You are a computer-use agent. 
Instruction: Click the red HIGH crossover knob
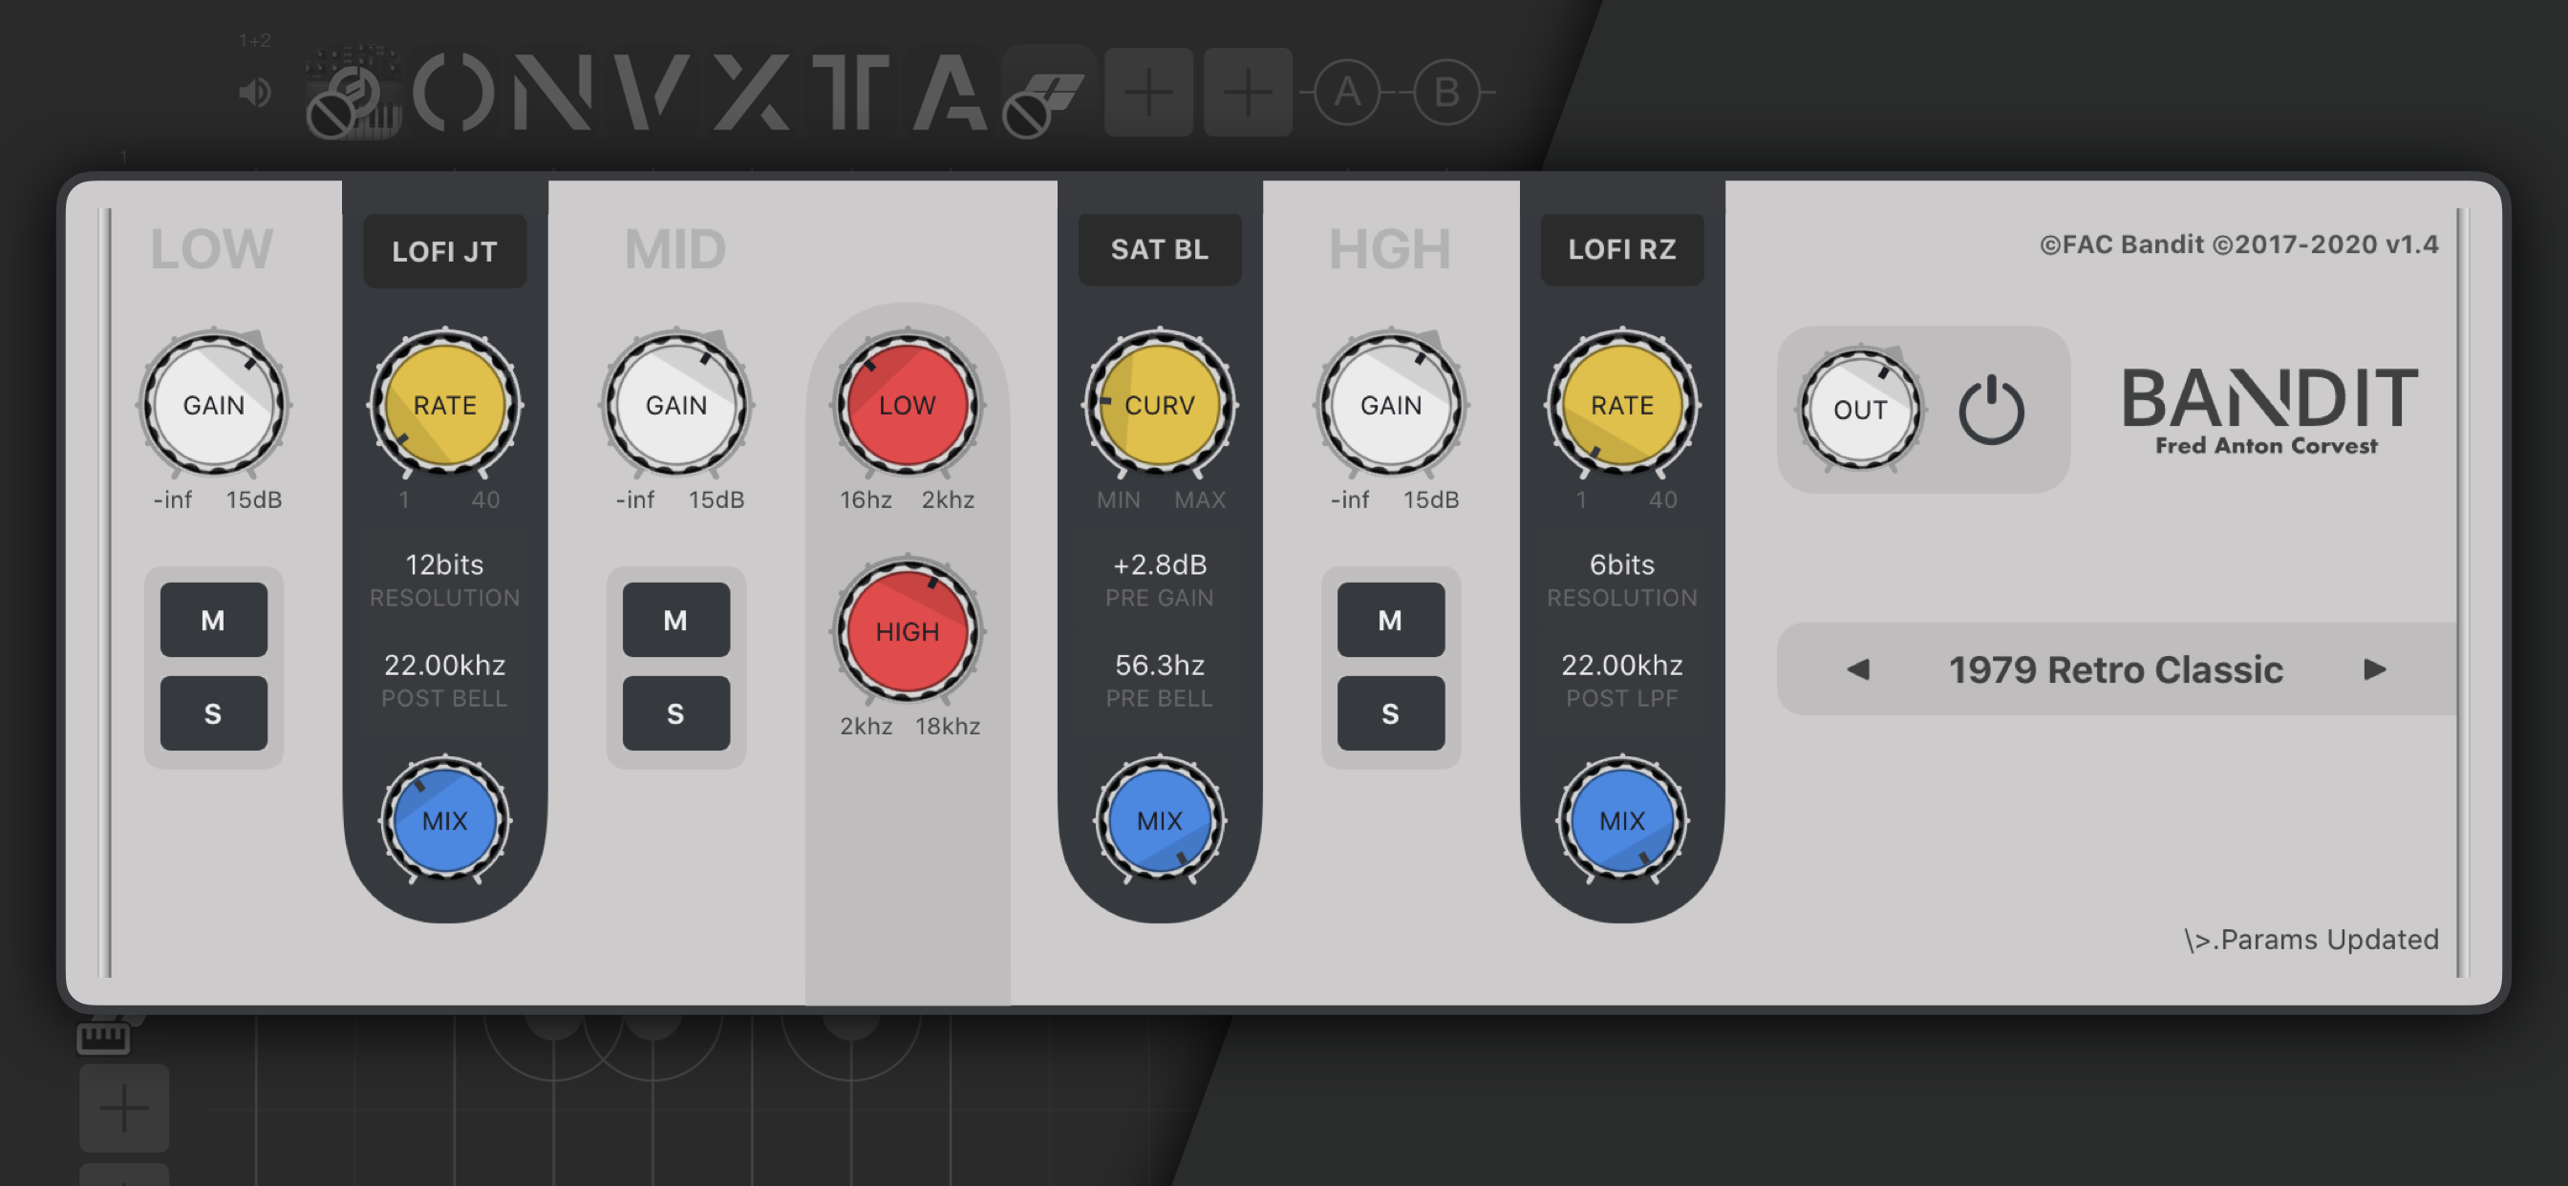click(x=908, y=631)
